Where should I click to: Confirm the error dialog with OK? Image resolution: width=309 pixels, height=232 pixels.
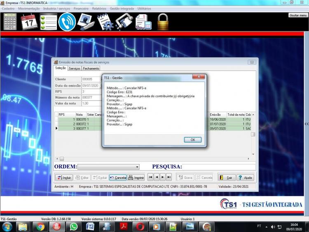[193, 140]
